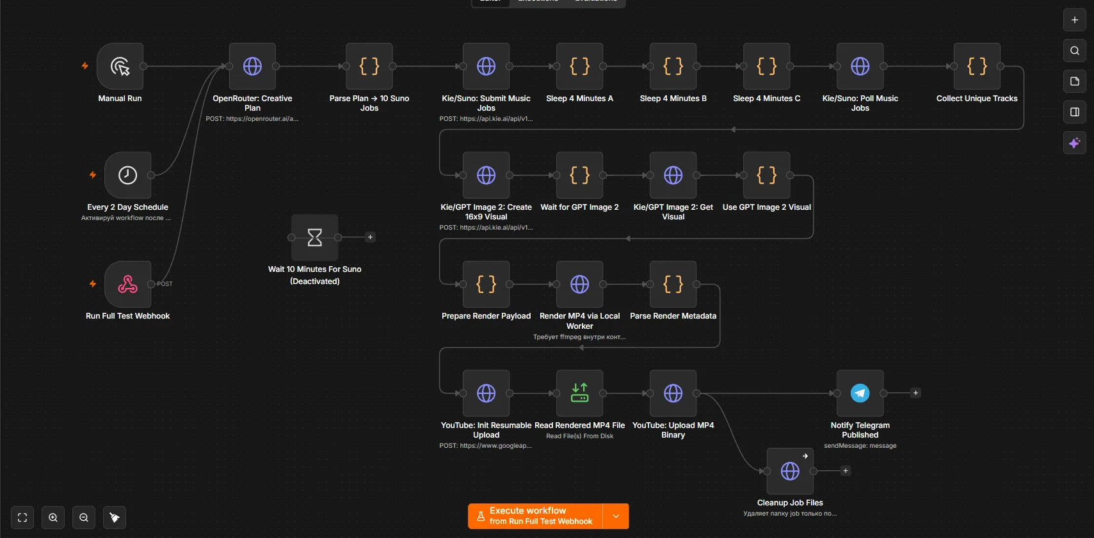Select YouTube: Upload MP4 Binary node
Image resolution: width=1094 pixels, height=538 pixels.
[x=673, y=393]
